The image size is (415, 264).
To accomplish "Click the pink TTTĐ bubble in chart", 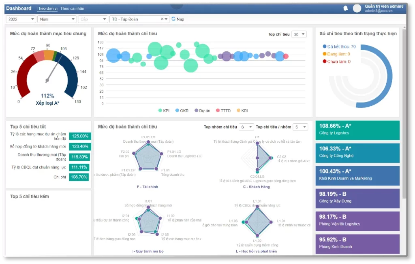I will click(286, 56).
